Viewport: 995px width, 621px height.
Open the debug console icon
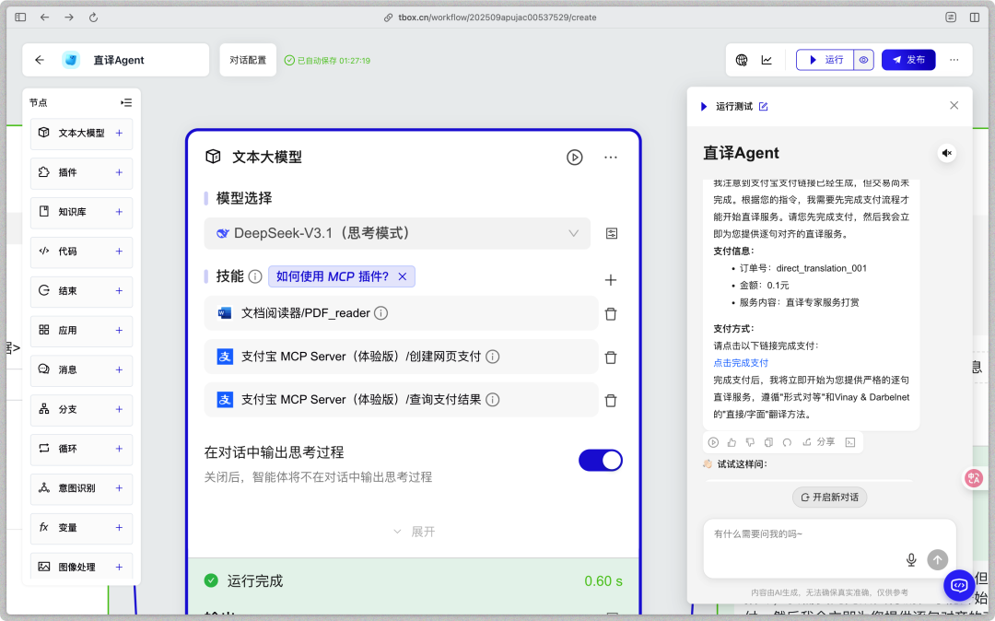[850, 442]
